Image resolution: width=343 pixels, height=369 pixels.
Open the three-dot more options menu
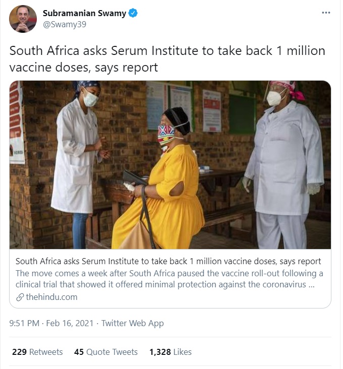[x=326, y=13]
